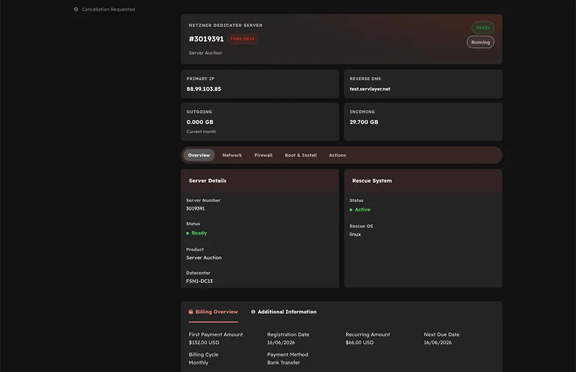The width and height of the screenshot is (576, 372).
Task: Click Recurring Amount $66.00 USD
Action: (360, 343)
